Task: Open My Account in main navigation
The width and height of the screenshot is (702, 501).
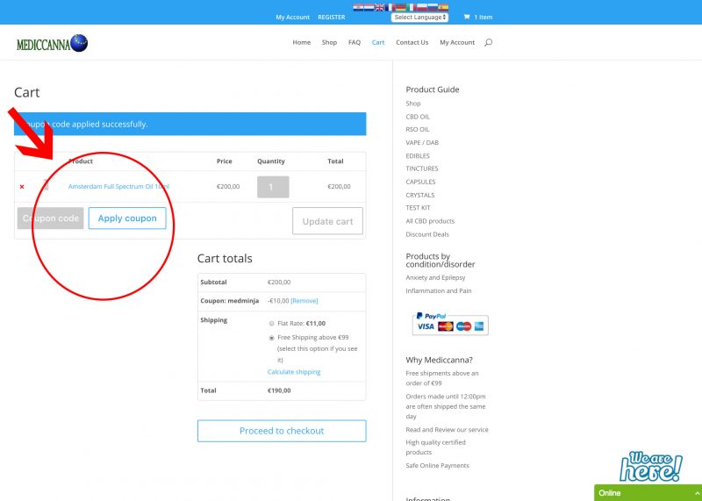Action: click(457, 42)
